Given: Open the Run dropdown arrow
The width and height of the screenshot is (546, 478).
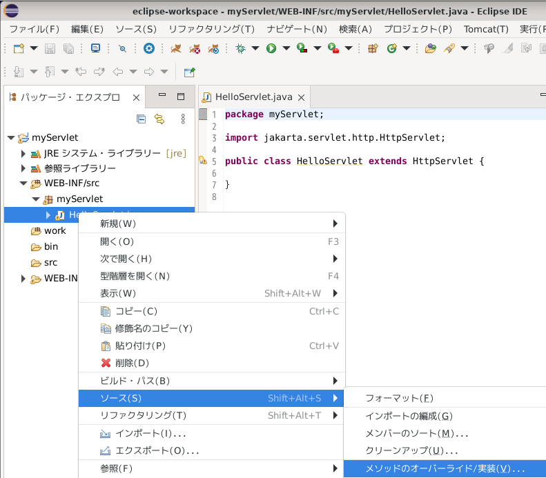Looking at the screenshot, I should (x=286, y=48).
